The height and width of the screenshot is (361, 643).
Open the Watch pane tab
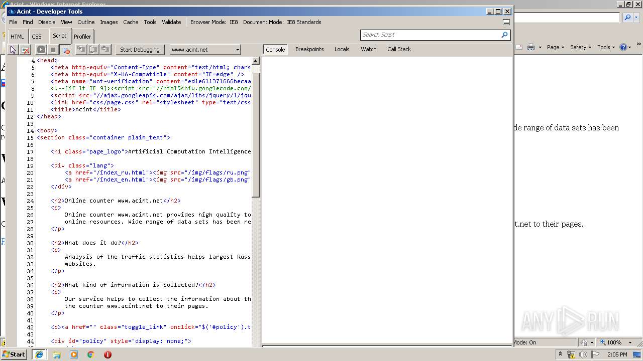[369, 49]
